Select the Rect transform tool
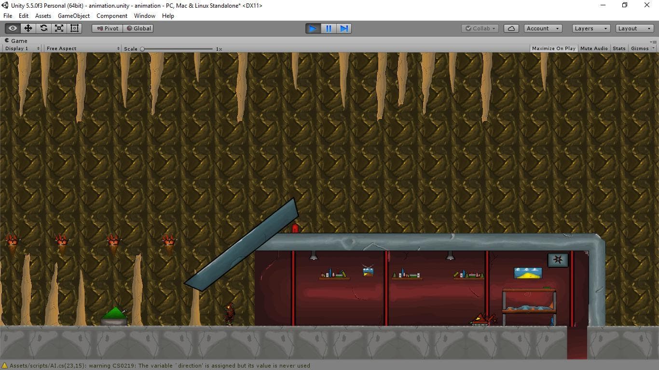659x370 pixels. coord(74,28)
